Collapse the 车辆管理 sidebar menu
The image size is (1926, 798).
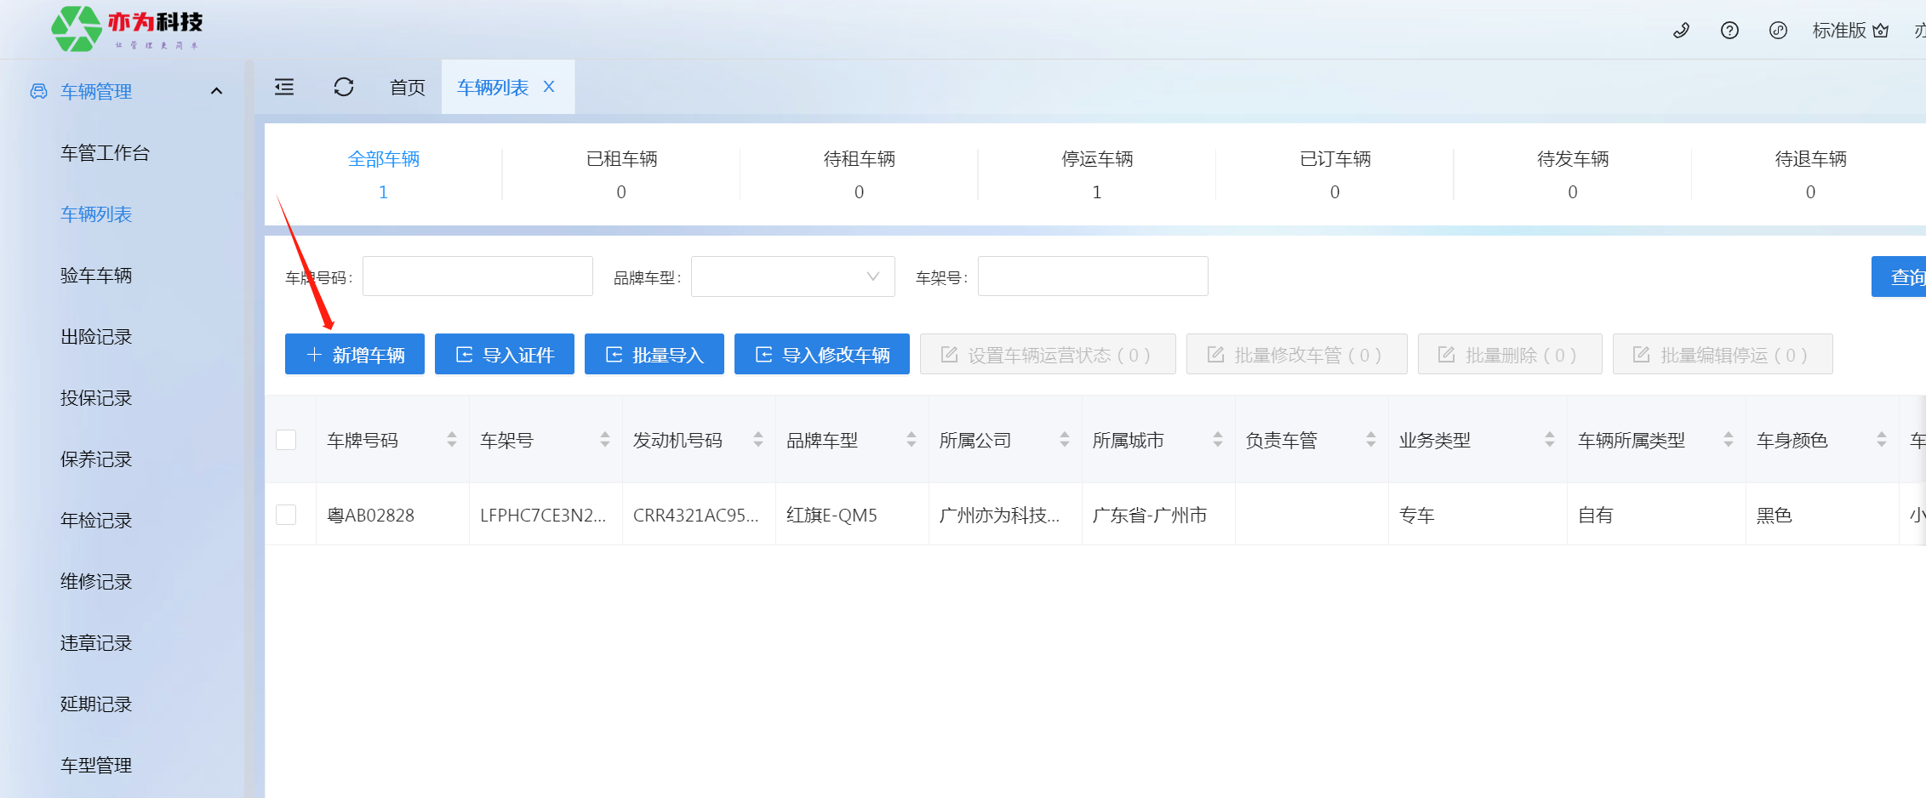pos(216,91)
